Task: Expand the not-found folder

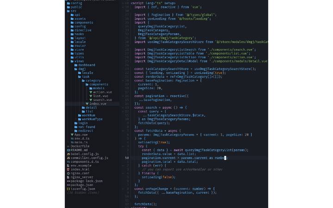Action: point(76,127)
